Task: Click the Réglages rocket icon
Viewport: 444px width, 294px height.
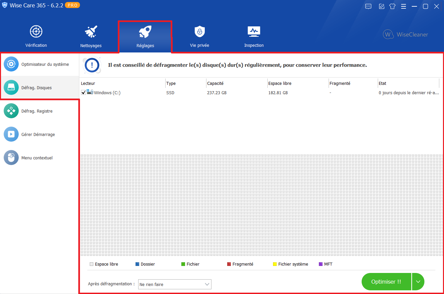Action: [x=145, y=32]
